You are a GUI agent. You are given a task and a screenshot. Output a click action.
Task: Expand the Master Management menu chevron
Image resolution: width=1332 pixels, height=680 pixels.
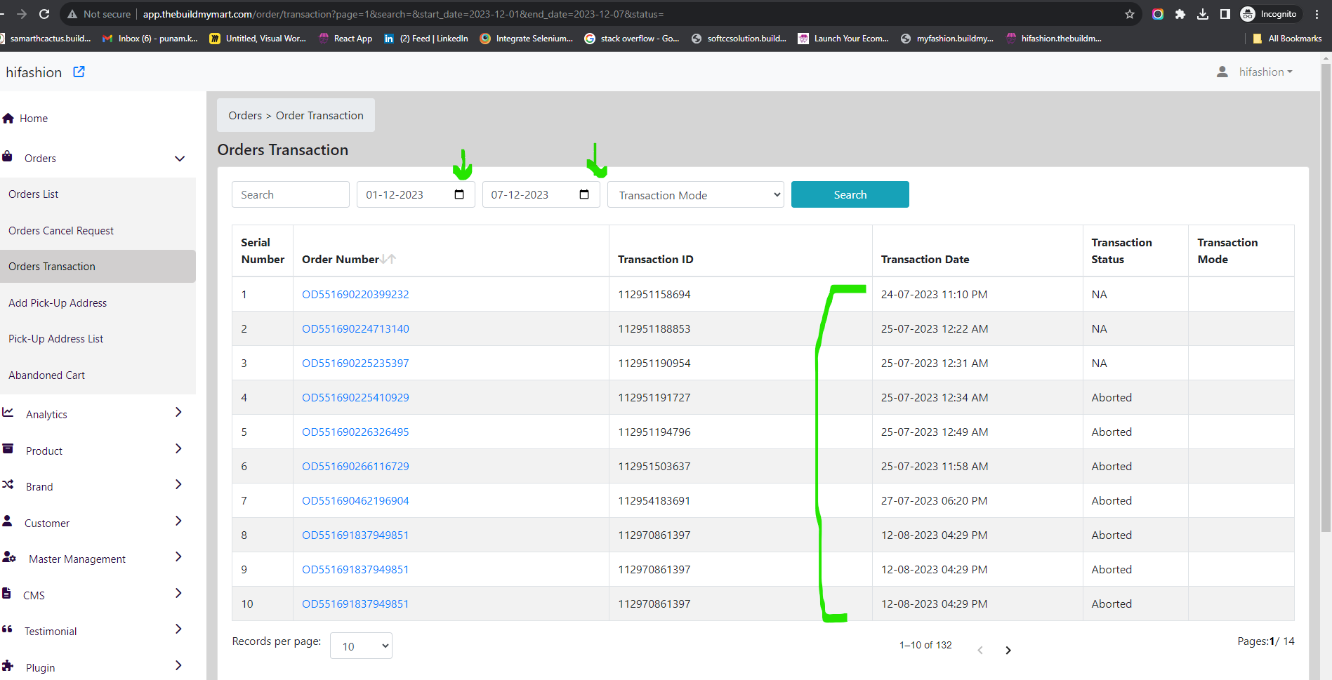coord(178,557)
